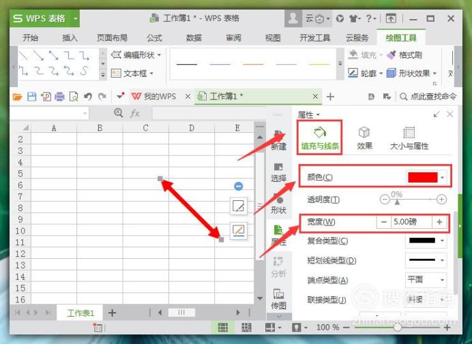This screenshot has height=344, width=472.
Task: Select the 大小与属性 panel tab
Action: point(409,138)
